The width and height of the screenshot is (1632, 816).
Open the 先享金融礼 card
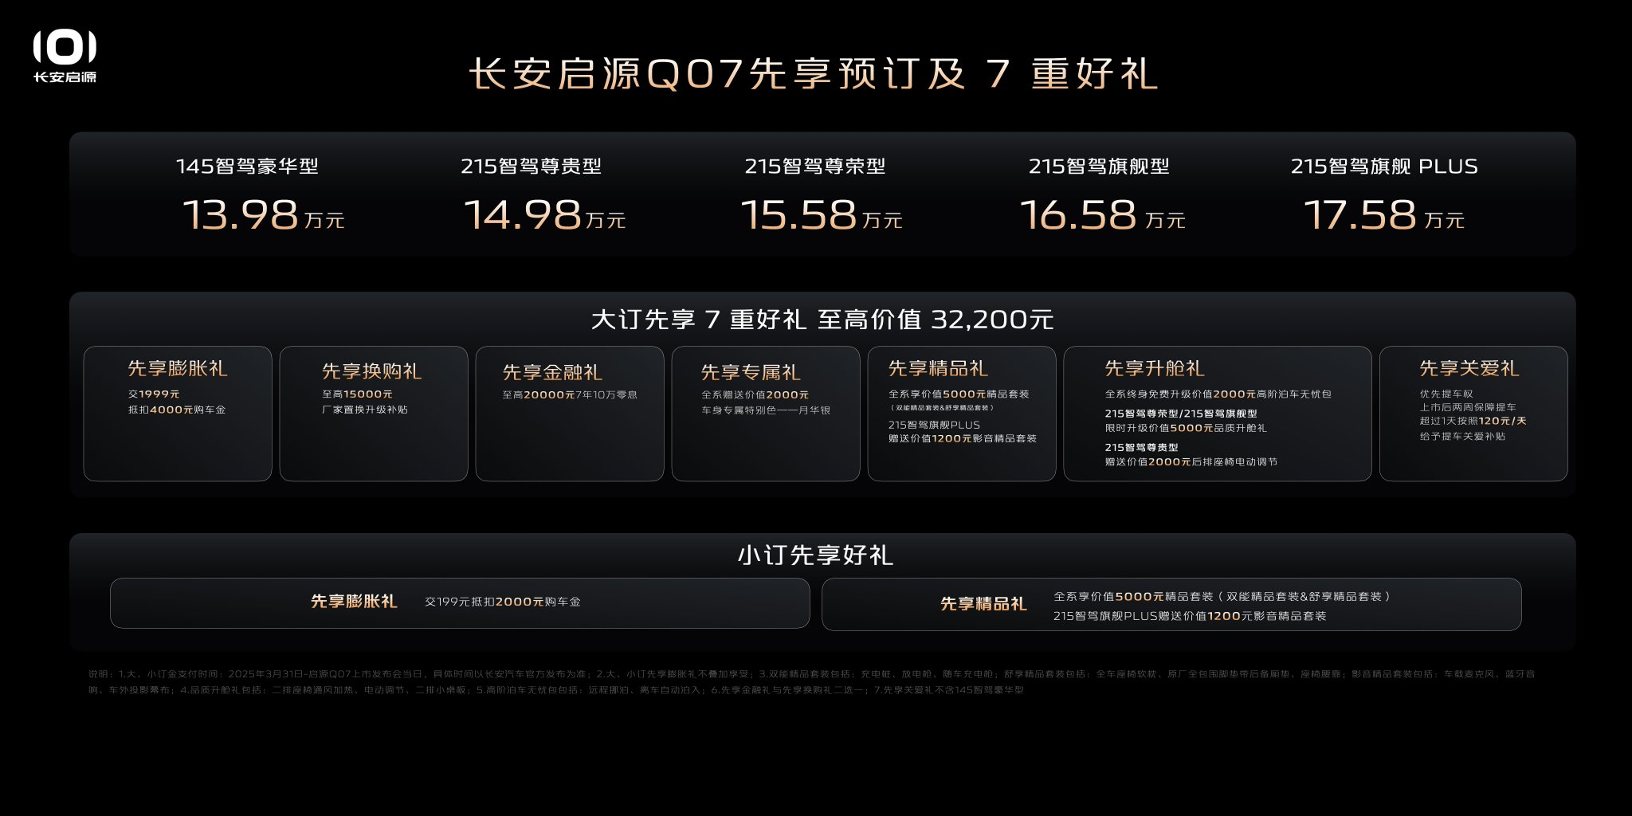570,414
